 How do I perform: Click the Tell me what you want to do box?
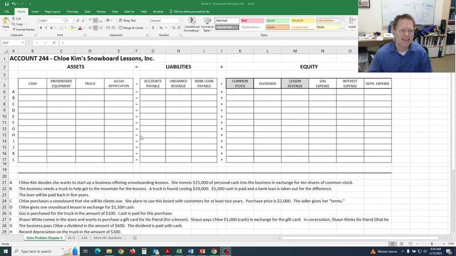191,11
